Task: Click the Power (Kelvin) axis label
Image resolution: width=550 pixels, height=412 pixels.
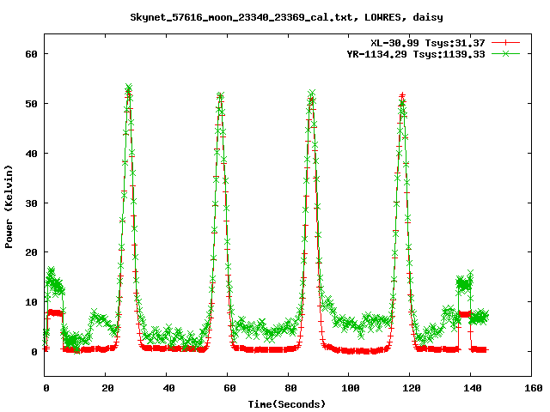Action: click(9, 207)
